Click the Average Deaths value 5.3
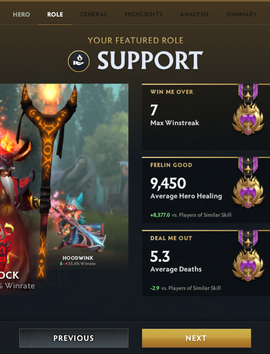The width and height of the screenshot is (270, 354). pyautogui.click(x=160, y=256)
